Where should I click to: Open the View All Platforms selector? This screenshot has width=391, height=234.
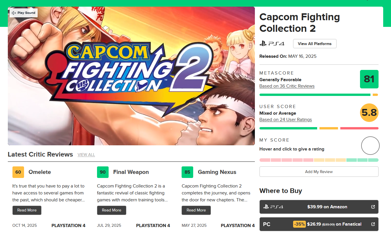tap(315, 44)
